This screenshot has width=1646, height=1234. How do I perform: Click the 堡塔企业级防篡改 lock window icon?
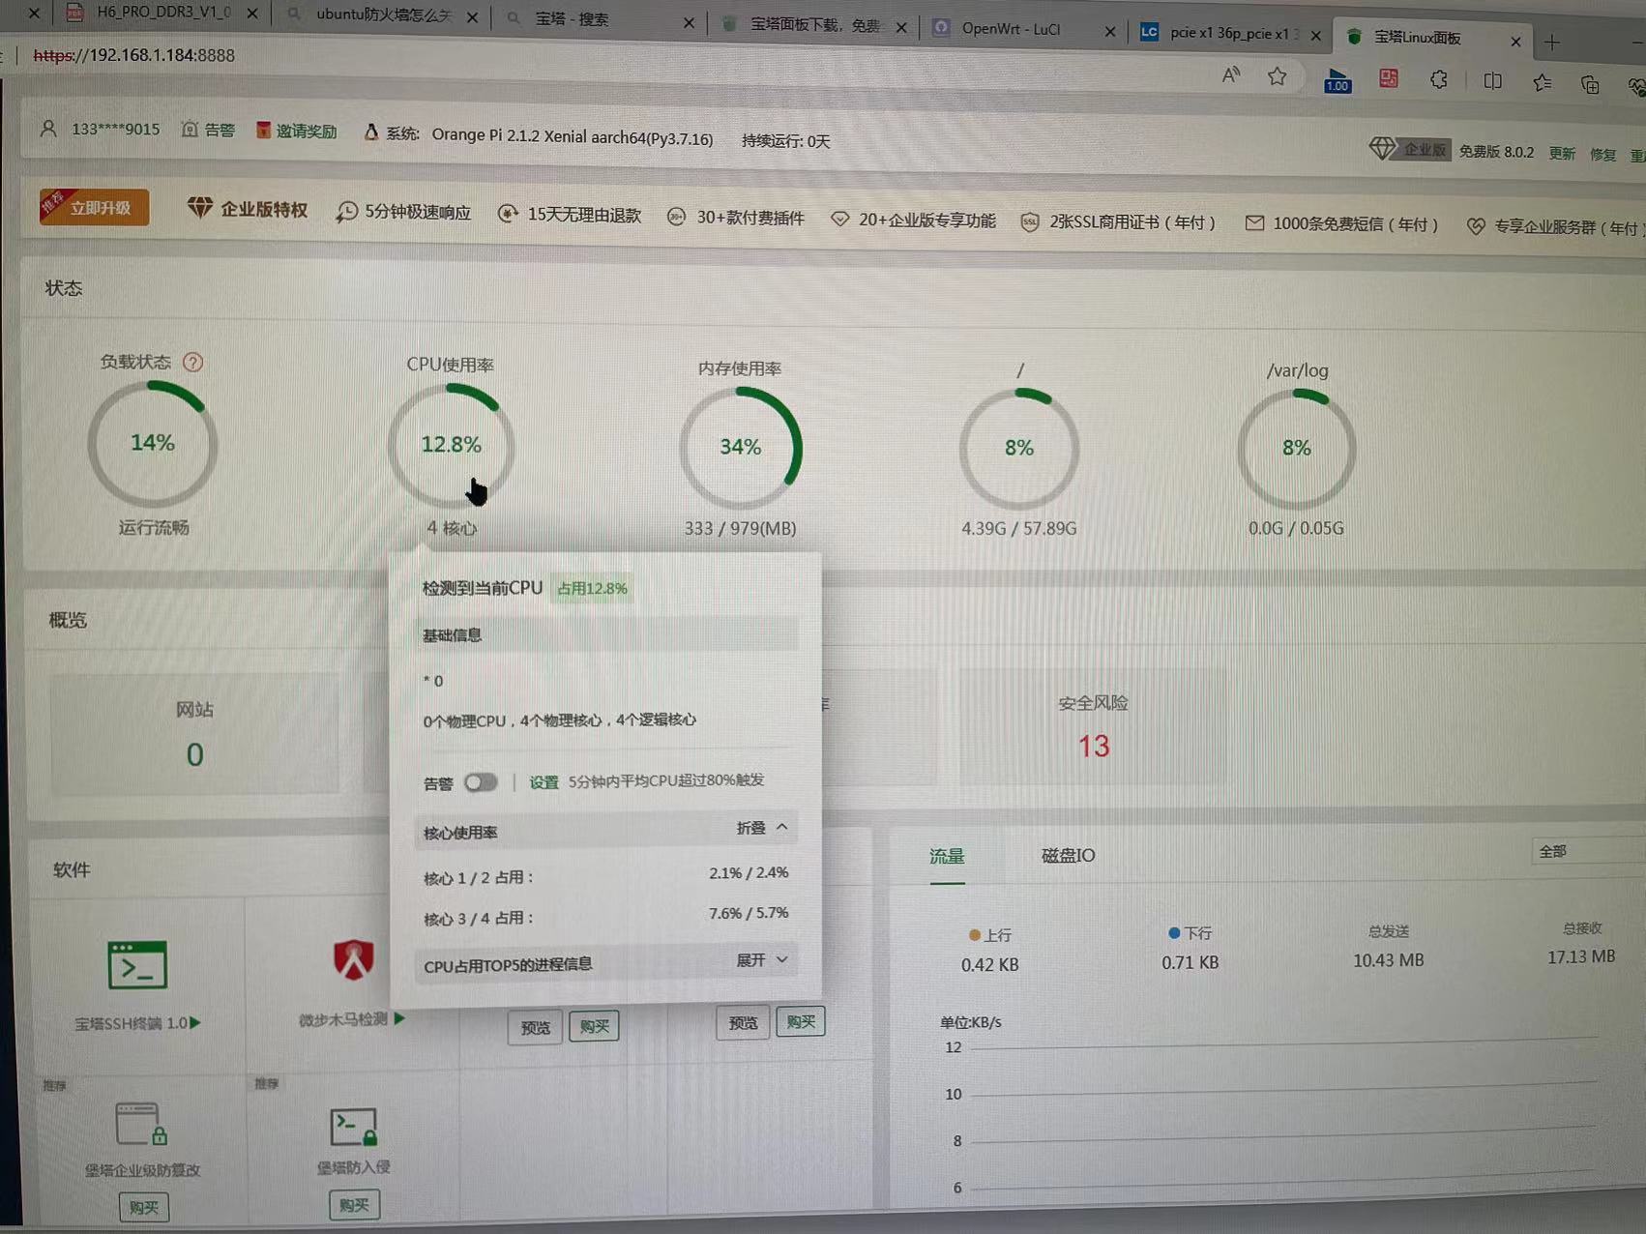click(141, 1124)
